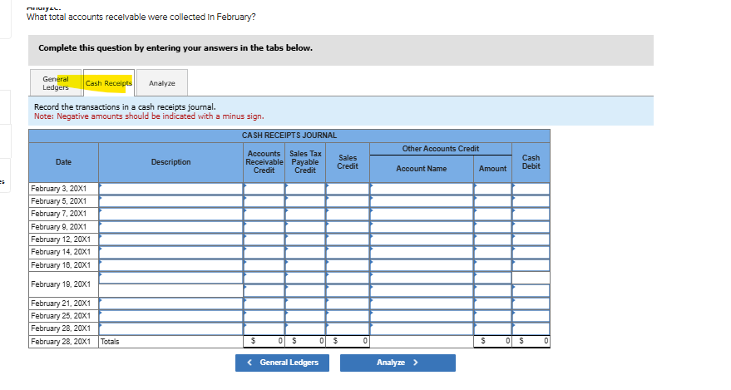Click Sales Credit cell for February 7
This screenshot has width=731, height=390.
(348, 214)
